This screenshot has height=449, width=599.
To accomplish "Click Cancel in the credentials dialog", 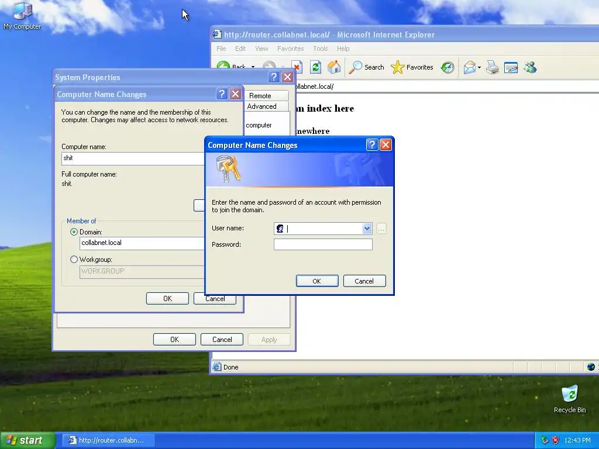I will (364, 281).
